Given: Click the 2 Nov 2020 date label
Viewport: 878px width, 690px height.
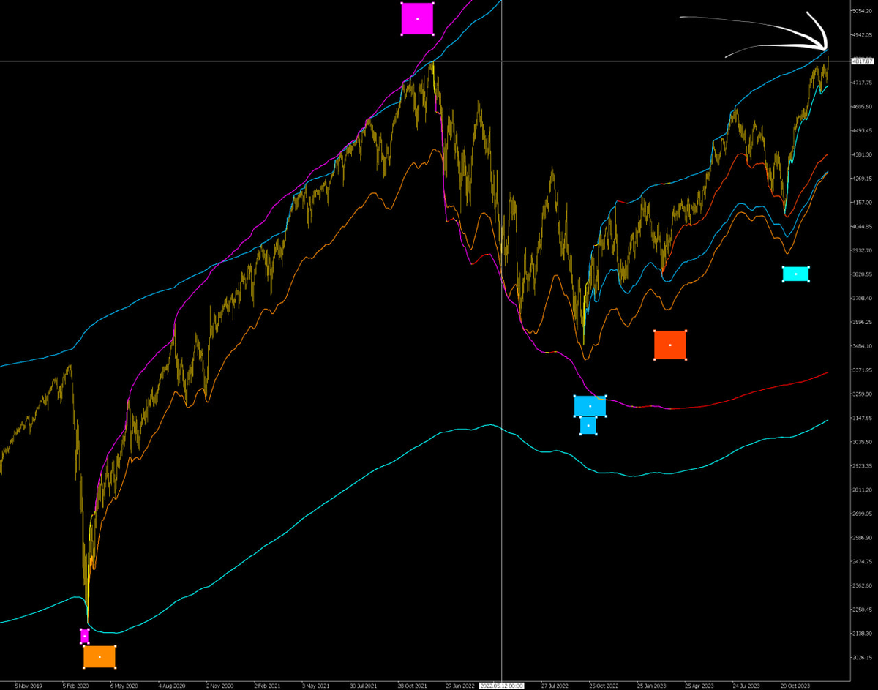Looking at the screenshot, I should pyautogui.click(x=219, y=686).
